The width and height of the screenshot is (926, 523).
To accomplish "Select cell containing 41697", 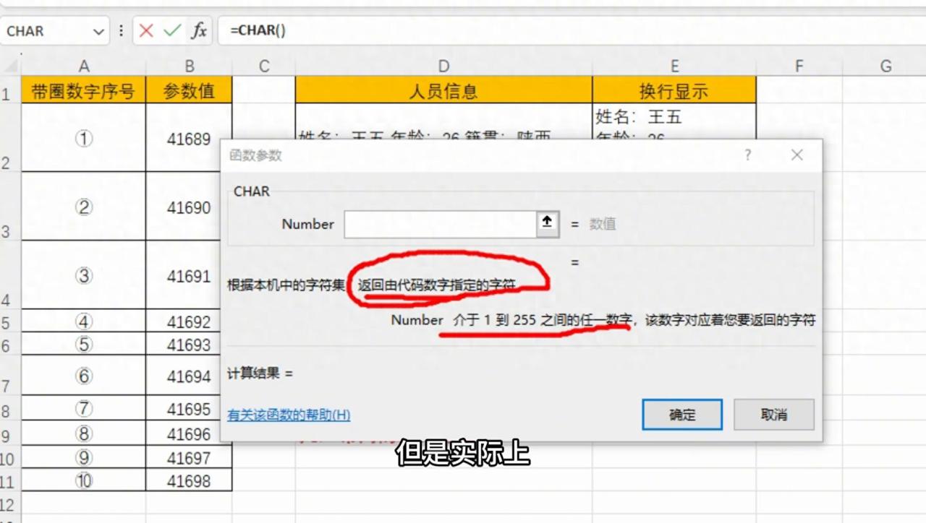I will click(190, 458).
